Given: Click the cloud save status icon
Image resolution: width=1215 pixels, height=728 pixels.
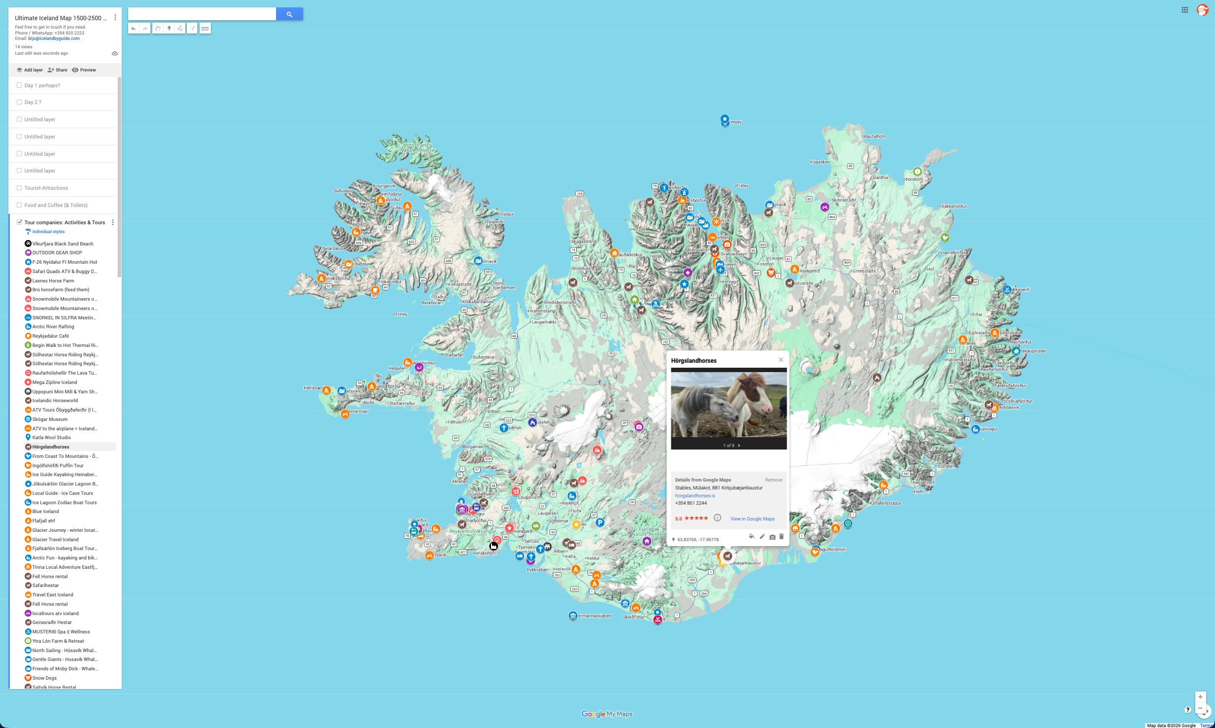Looking at the screenshot, I should click(x=115, y=53).
